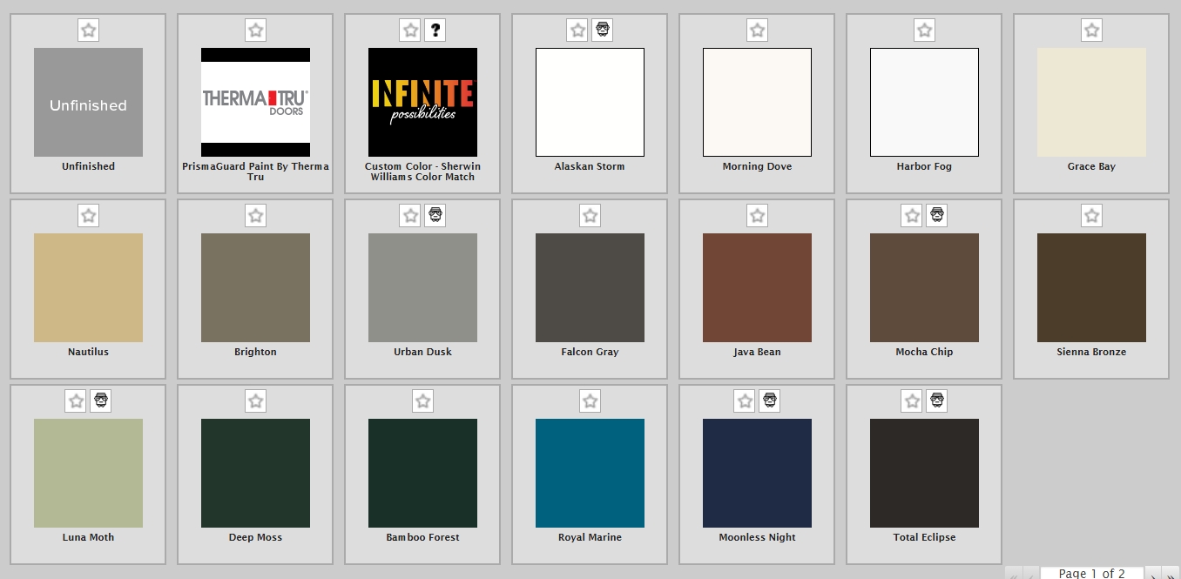The image size is (1181, 579).
Task: Choose the Sienna Bronze color swatch
Action: [1091, 287]
